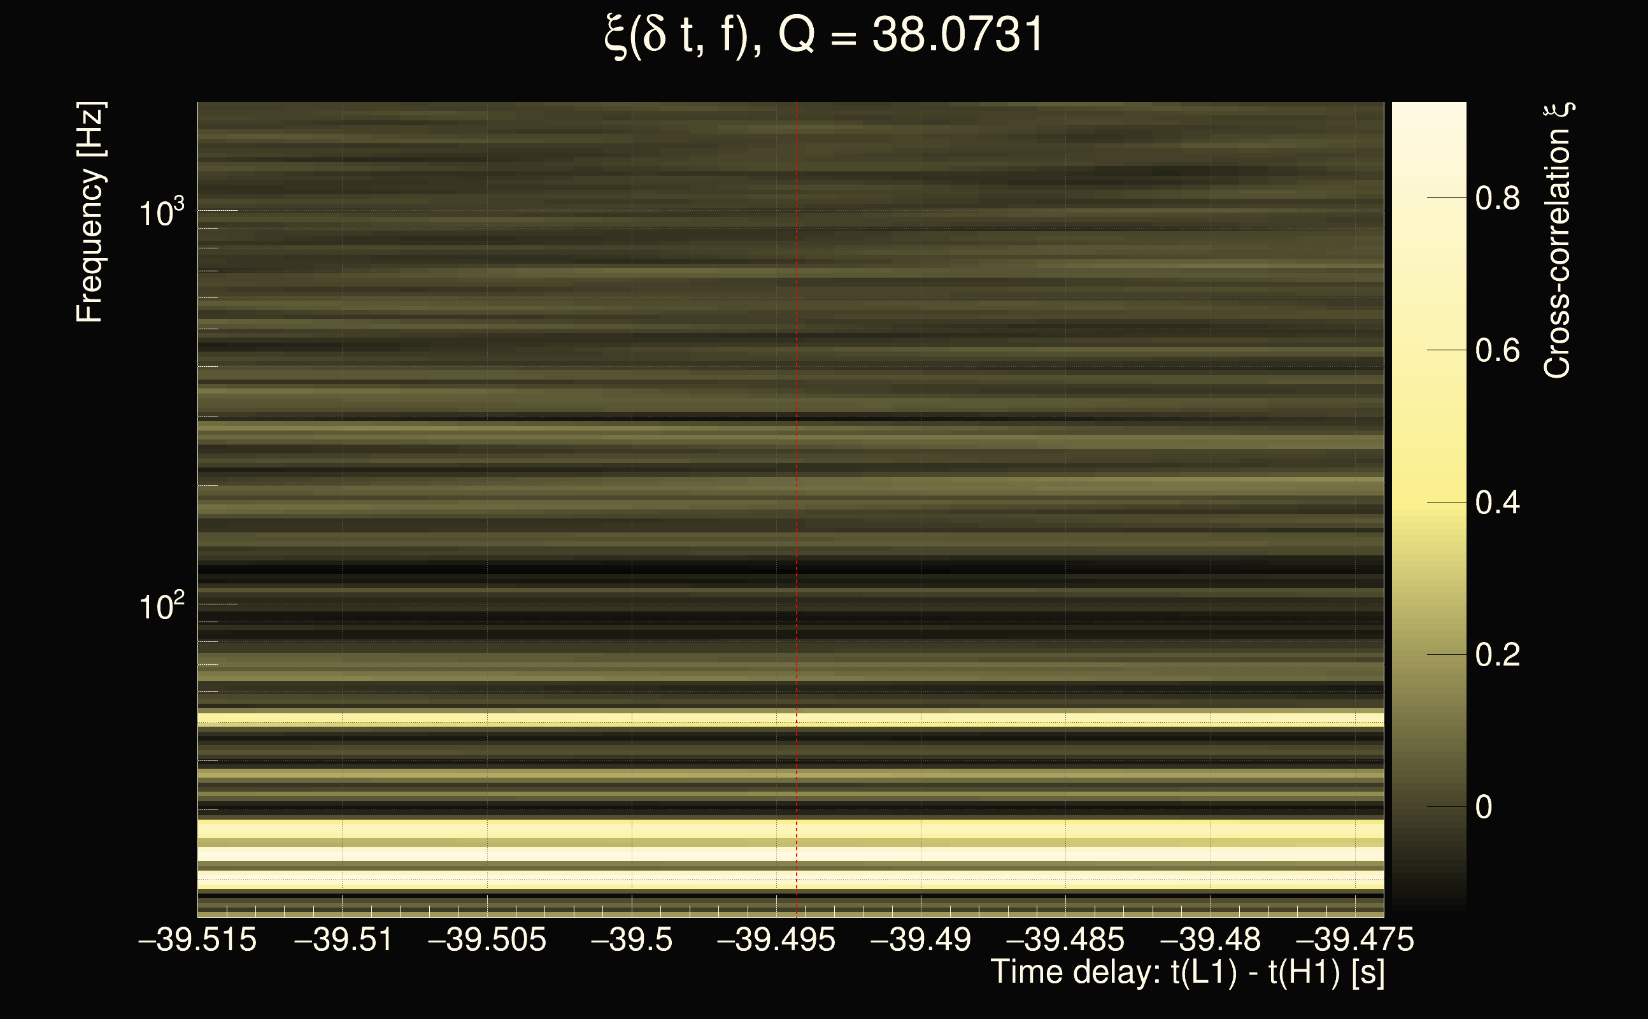Click the 0.8 colorbar scale label

[1497, 199]
